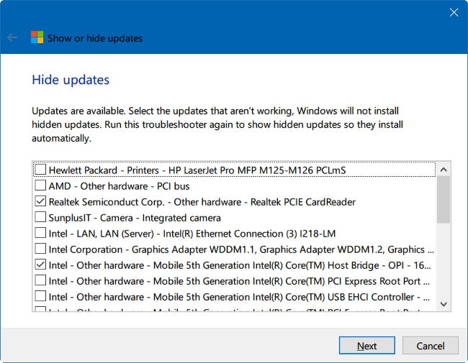Check the SunplusIT Integrated camera checkbox
Screen dimensions: 468x363
(40, 217)
